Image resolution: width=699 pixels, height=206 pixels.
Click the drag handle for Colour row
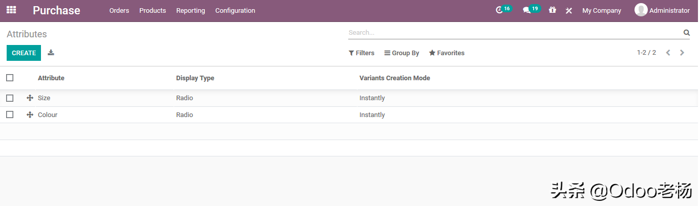point(30,115)
